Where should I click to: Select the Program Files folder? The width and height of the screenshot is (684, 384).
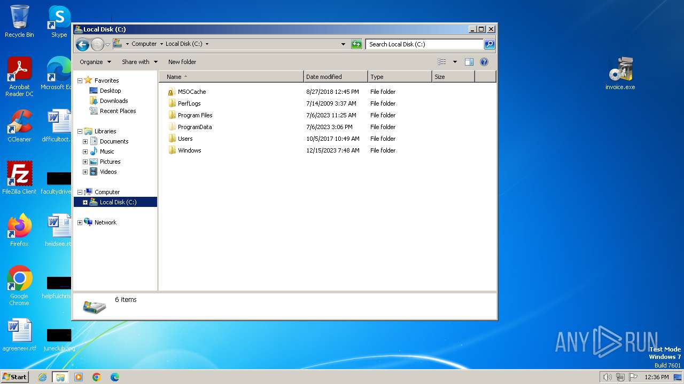195,115
